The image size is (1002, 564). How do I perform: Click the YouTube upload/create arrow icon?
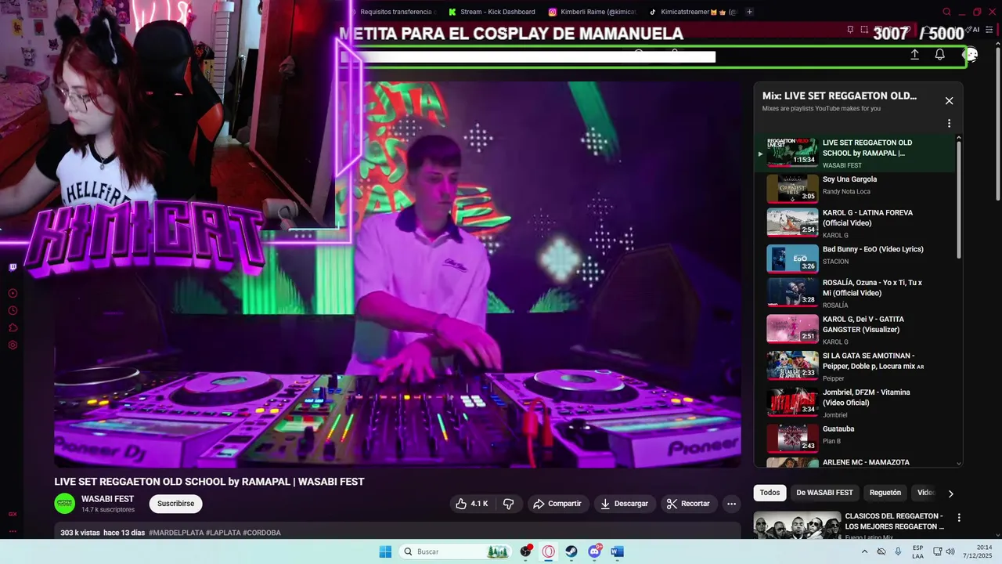click(x=914, y=54)
